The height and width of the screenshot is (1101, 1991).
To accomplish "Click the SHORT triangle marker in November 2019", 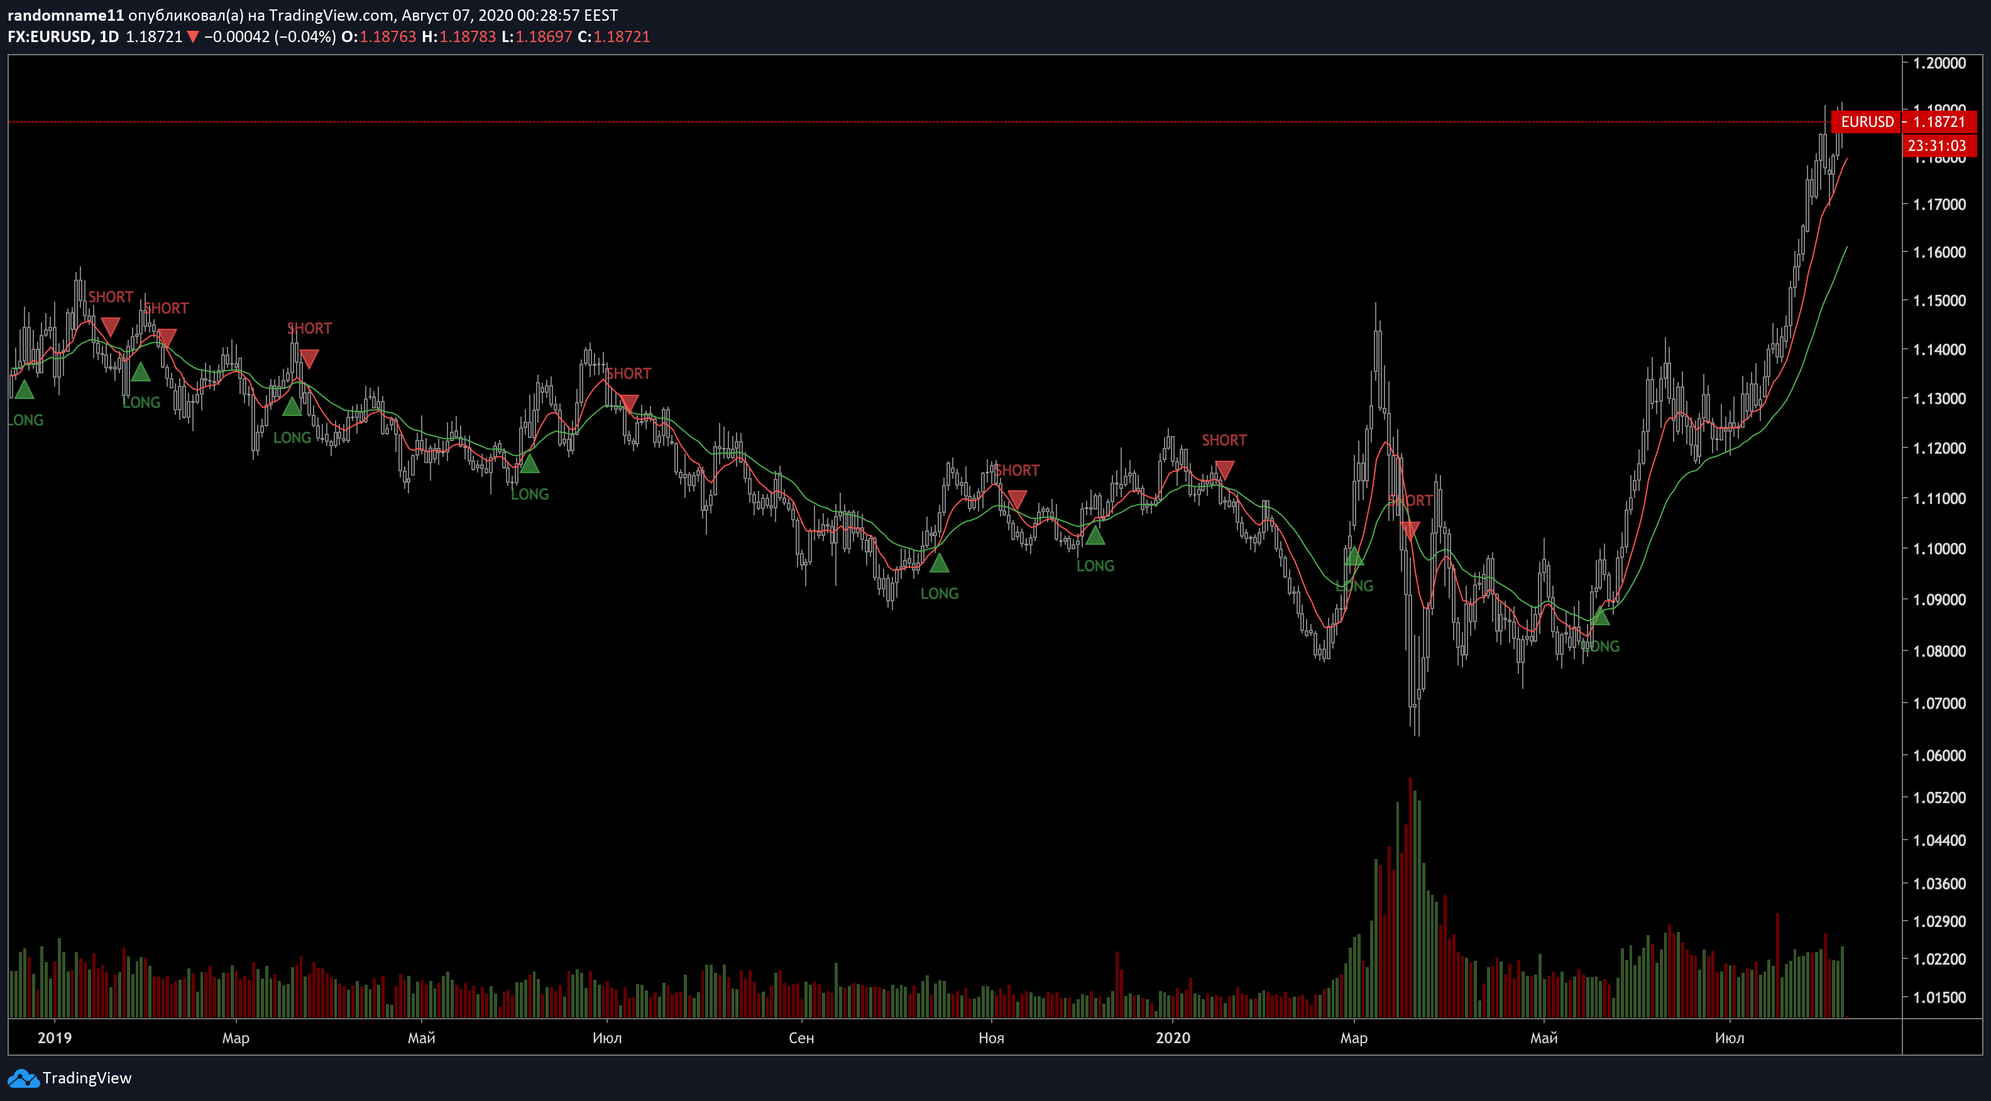I will coord(1017,500).
